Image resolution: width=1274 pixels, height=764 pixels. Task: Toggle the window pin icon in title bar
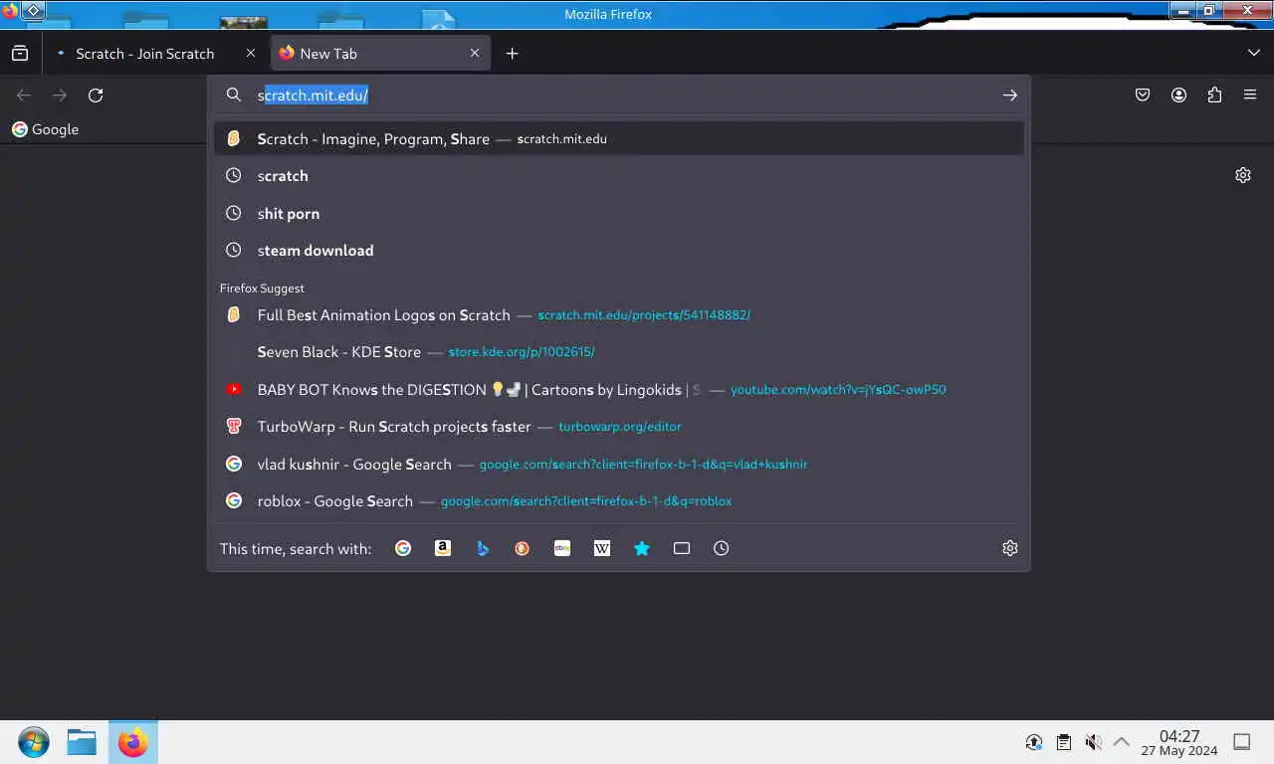coord(33,10)
